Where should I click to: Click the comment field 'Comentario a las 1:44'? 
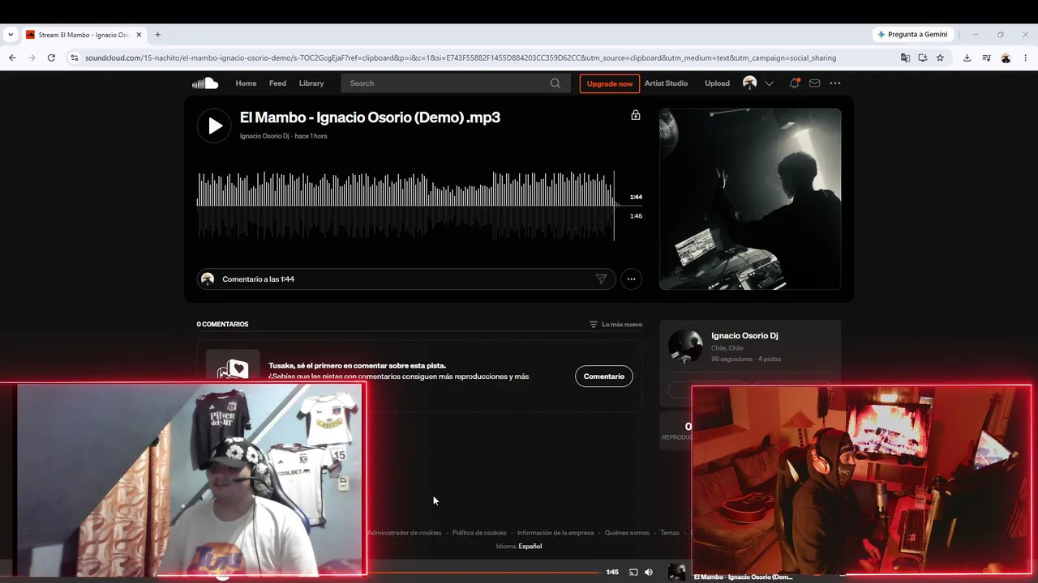(x=406, y=279)
